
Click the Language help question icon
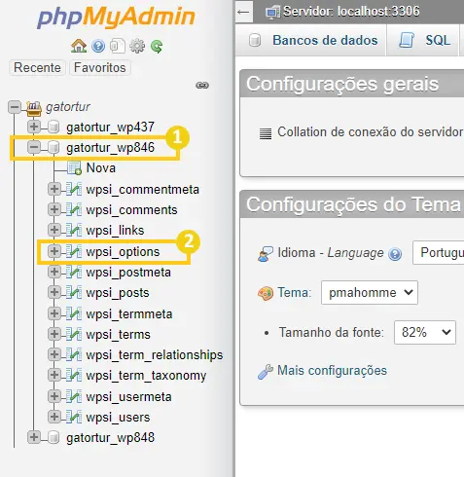[395, 254]
